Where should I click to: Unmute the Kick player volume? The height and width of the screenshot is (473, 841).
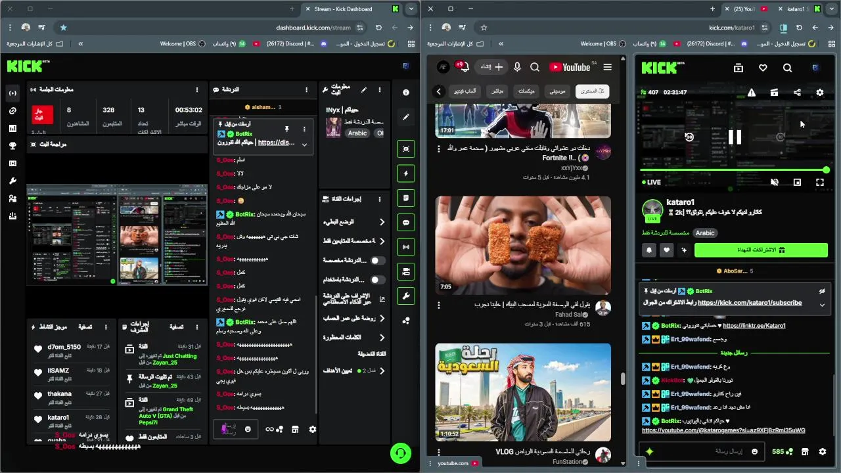(775, 182)
